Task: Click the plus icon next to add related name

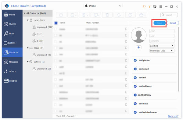Action: (135, 112)
